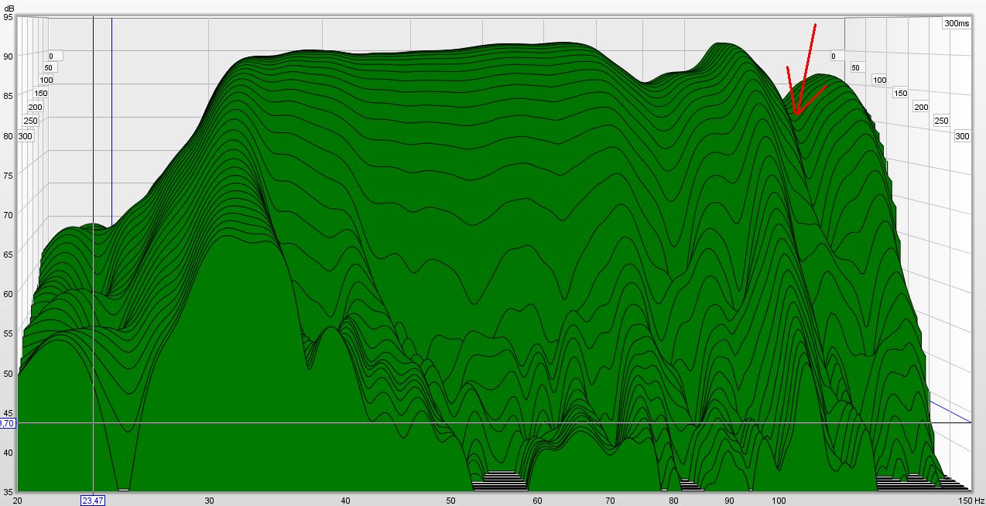Click the 40 Hz frequency axis label
The height and width of the screenshot is (506, 986).
point(345,501)
